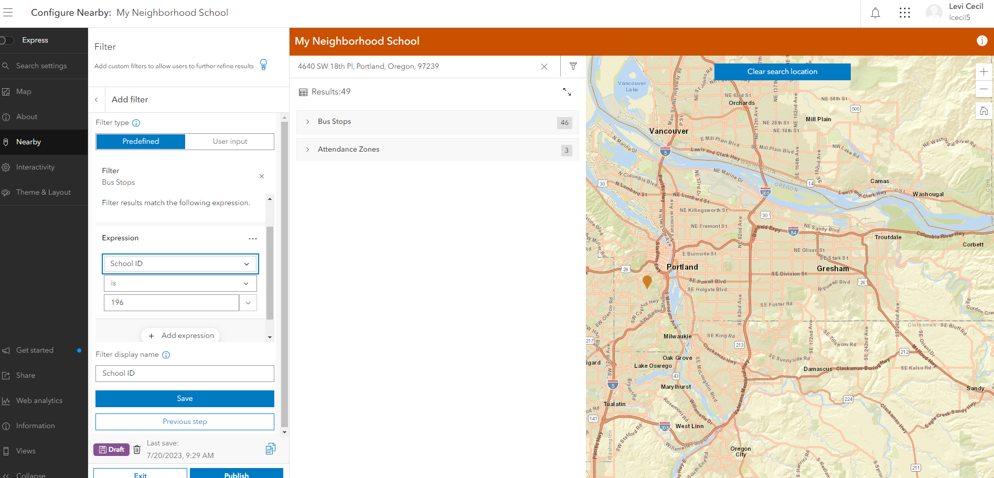Switch to the User input filter type
Image resolution: width=994 pixels, height=478 pixels.
click(x=230, y=141)
